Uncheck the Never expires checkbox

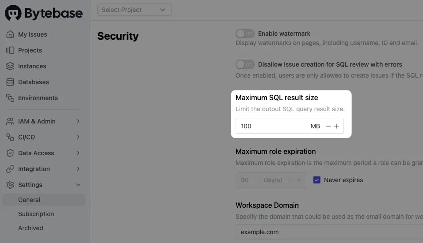pyautogui.click(x=317, y=180)
